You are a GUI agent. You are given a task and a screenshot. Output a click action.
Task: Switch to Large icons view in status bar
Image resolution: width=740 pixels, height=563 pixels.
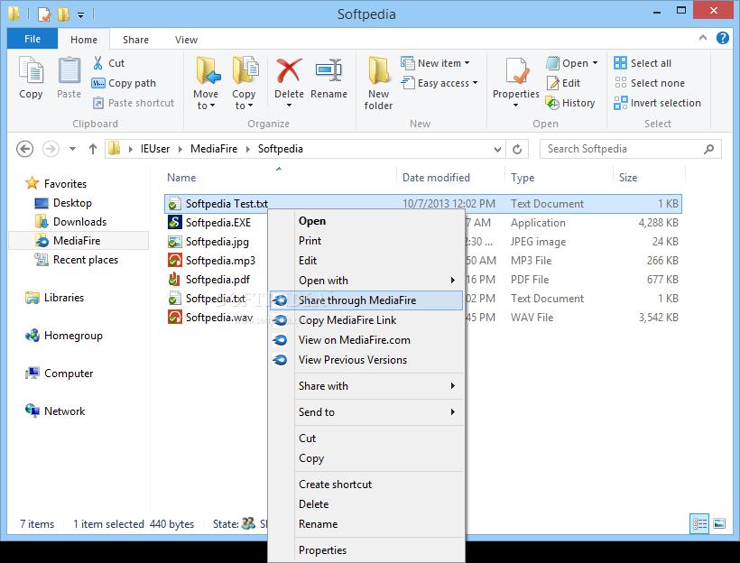click(x=719, y=524)
